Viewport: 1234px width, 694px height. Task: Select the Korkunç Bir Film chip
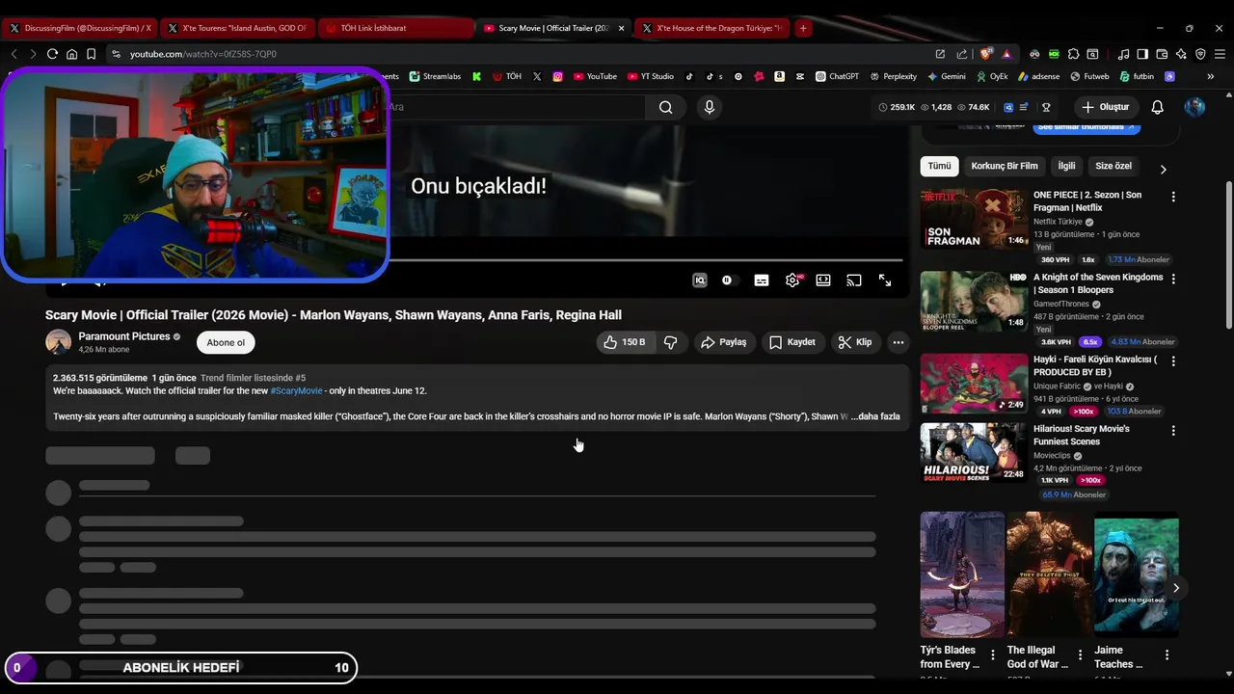point(1005,166)
